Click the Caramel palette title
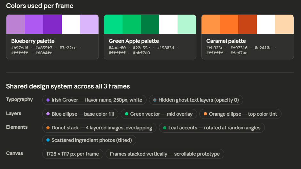 click(226, 41)
